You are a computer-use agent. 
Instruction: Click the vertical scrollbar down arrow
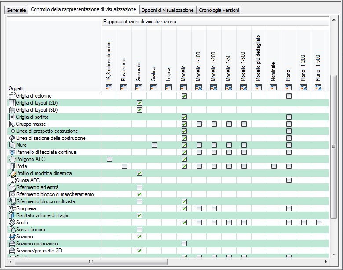334,255
